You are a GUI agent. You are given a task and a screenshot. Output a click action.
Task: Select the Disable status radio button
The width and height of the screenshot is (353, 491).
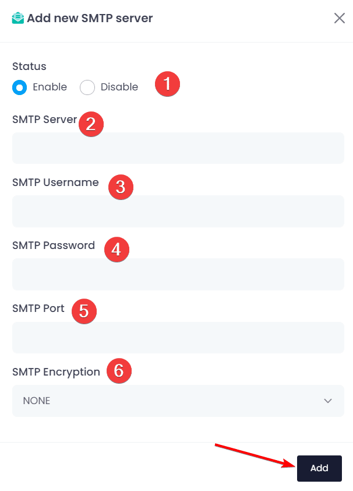tap(87, 87)
